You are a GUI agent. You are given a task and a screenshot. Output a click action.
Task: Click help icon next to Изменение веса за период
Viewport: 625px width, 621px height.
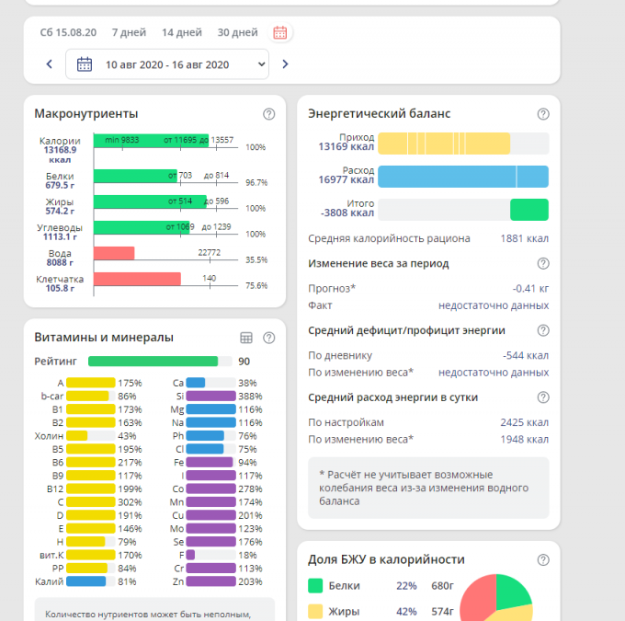(543, 263)
